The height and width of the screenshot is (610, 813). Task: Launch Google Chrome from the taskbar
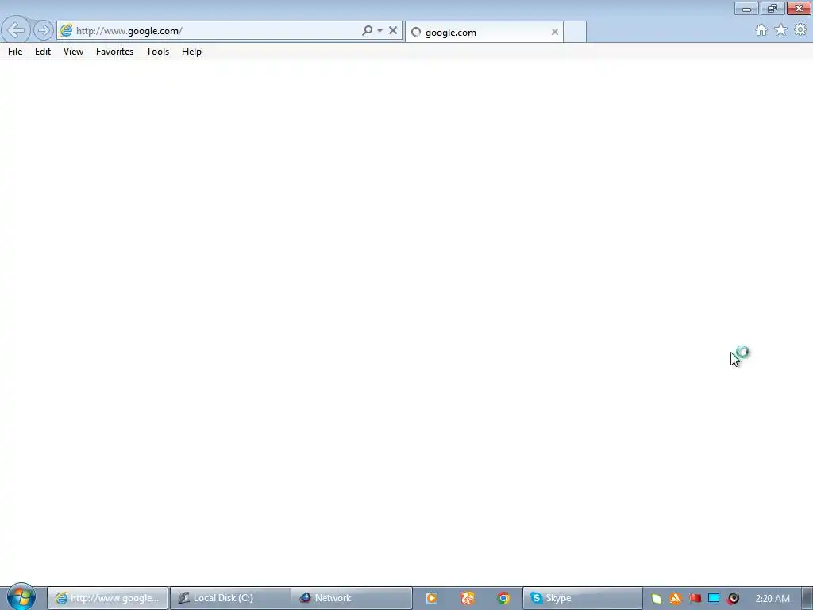503,598
